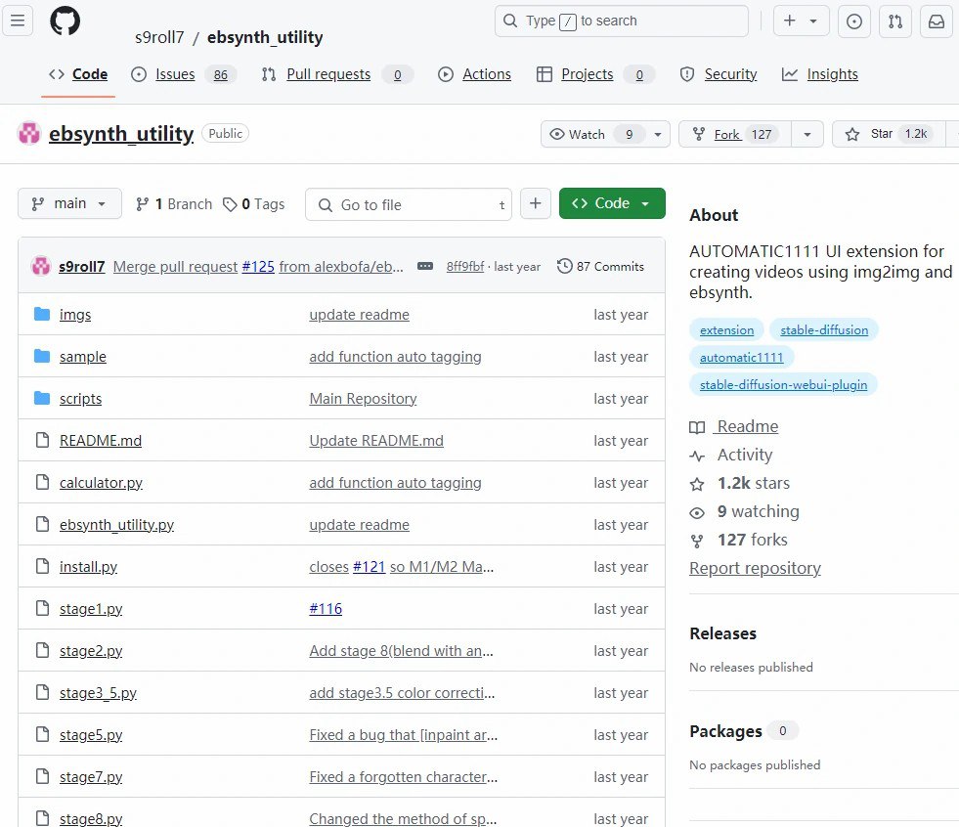The image size is (959, 827).
Task: Open the Pull requests tab
Action: click(x=337, y=74)
